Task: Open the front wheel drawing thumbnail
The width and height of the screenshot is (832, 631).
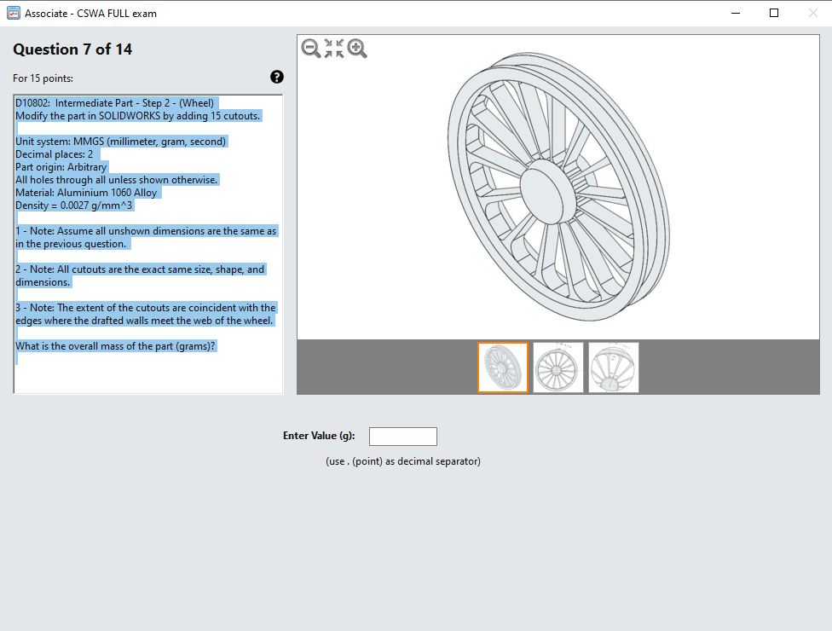Action: (558, 368)
